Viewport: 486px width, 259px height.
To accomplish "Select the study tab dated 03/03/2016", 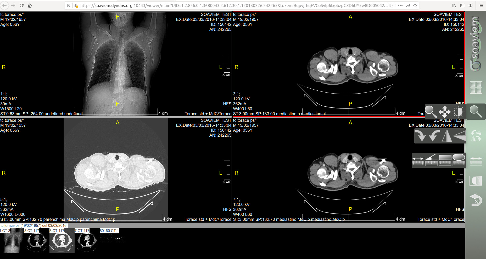I will tap(34, 226).
